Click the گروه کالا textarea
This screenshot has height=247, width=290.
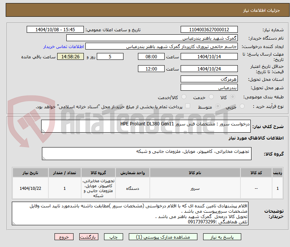coord(146,154)
